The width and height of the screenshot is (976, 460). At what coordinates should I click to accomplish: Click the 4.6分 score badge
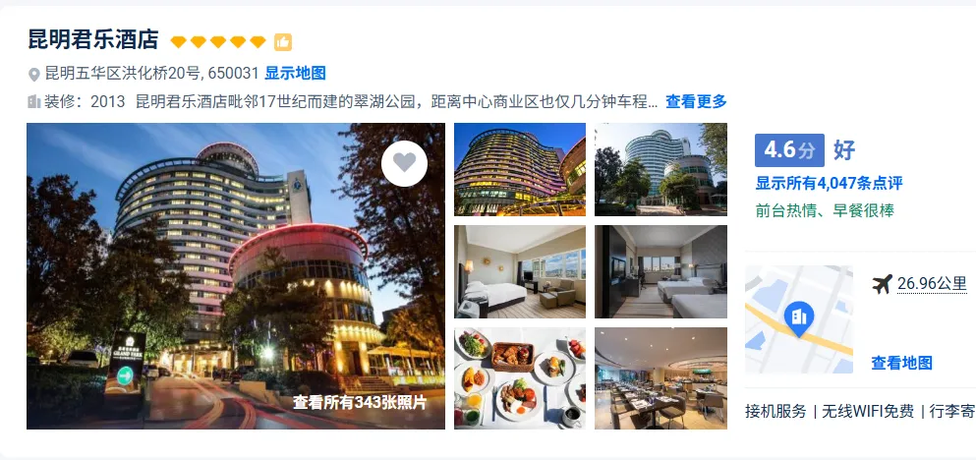[x=789, y=150]
